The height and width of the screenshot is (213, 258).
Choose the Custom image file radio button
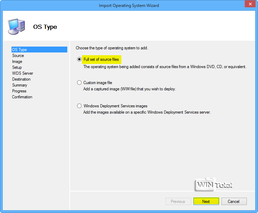pos(79,83)
